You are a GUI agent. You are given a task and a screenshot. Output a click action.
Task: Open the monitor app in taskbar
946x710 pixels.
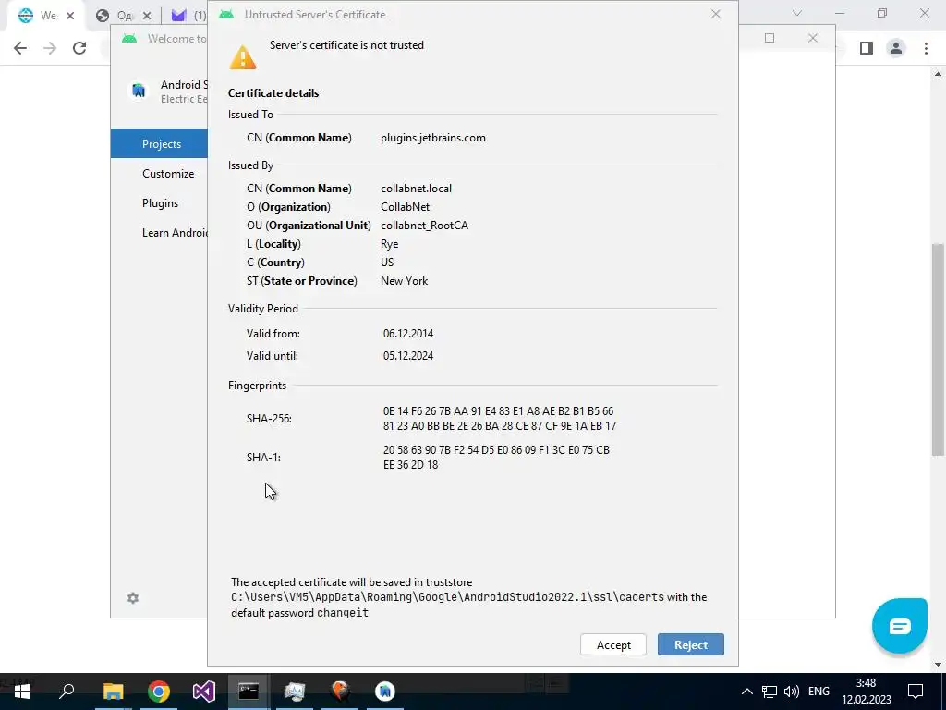[295, 692]
